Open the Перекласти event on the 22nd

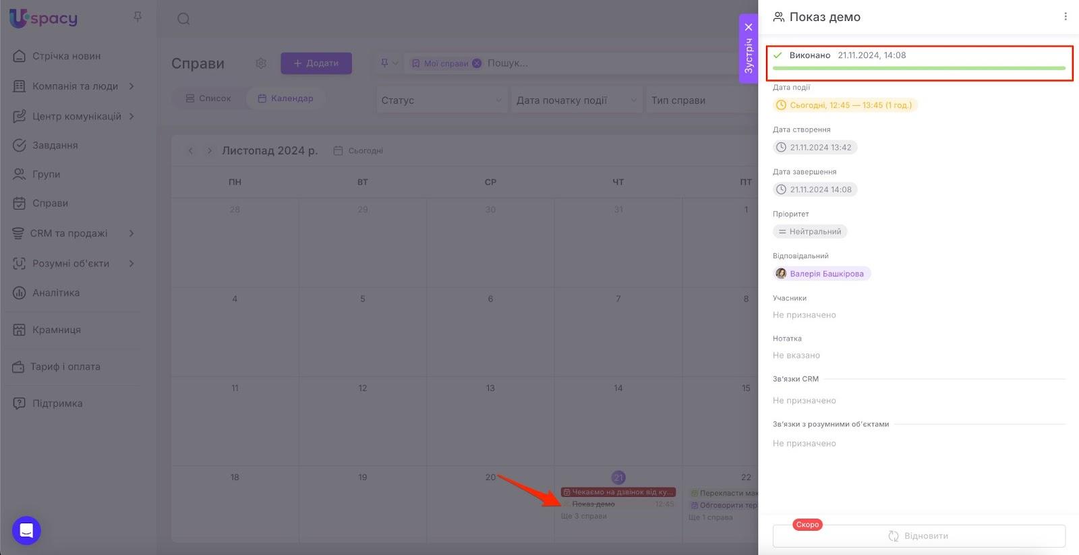pyautogui.click(x=724, y=493)
